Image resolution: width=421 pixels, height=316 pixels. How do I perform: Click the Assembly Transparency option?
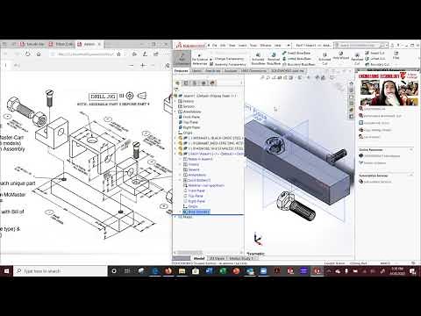click(x=228, y=64)
